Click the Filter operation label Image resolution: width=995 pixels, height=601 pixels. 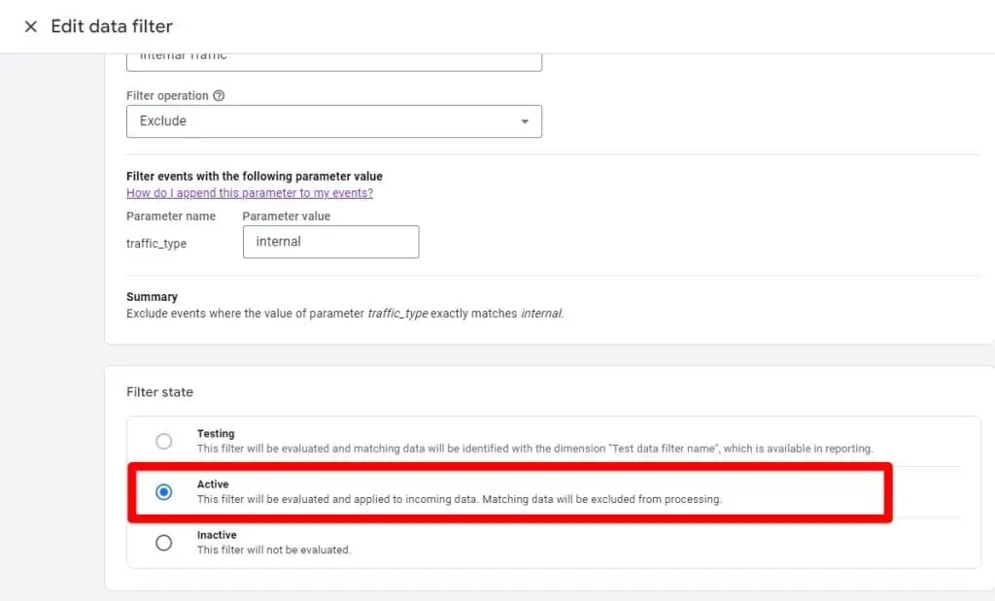[x=167, y=95]
